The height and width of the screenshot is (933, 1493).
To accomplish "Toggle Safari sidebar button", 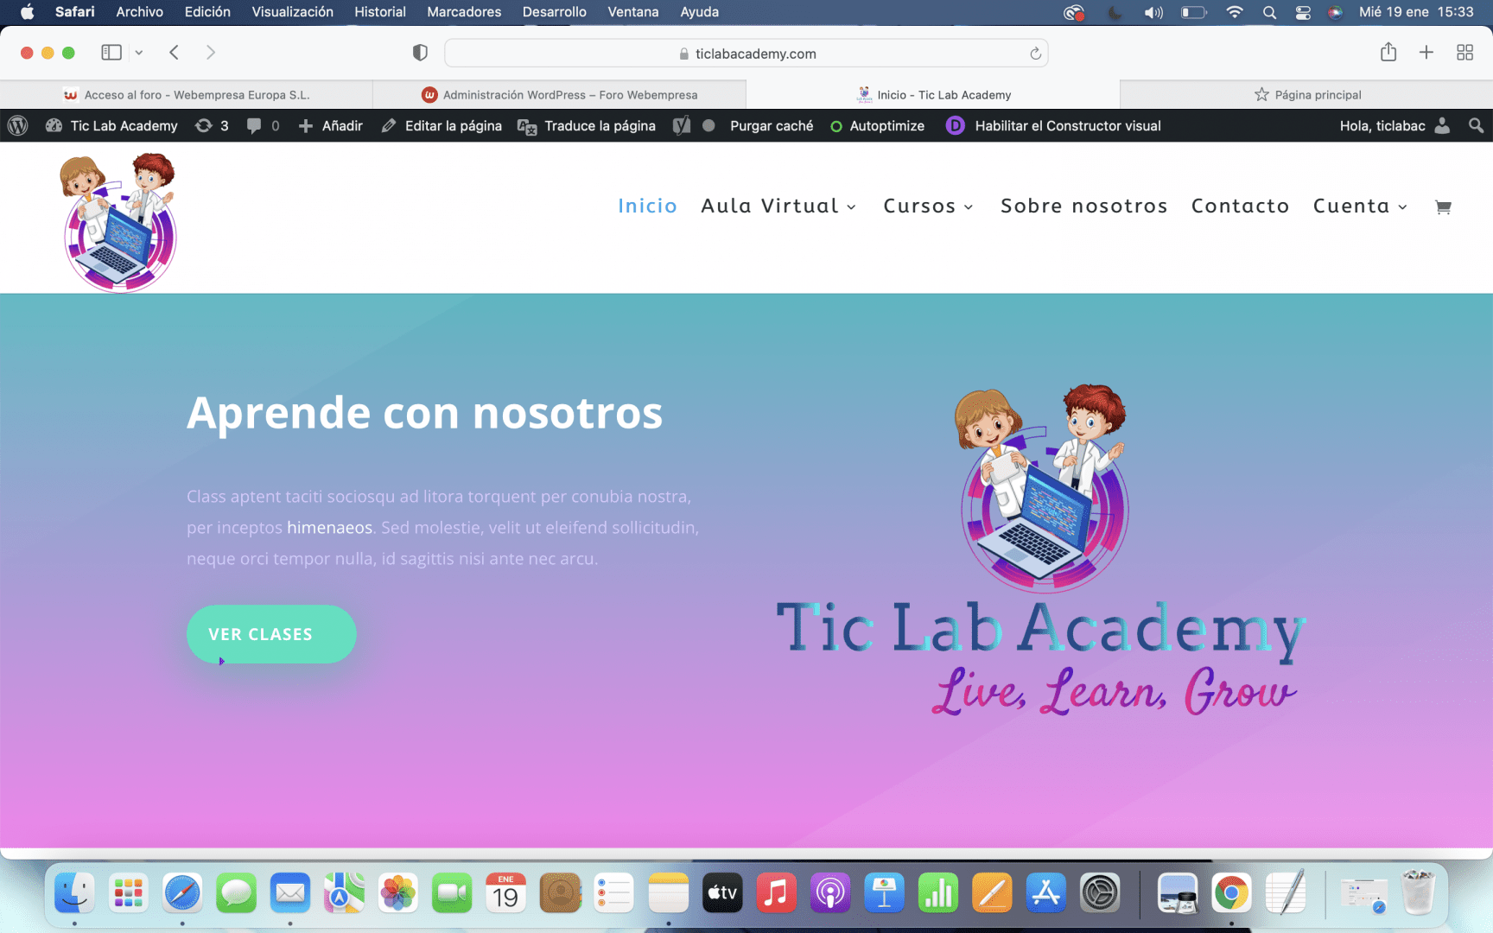I will tap(111, 53).
